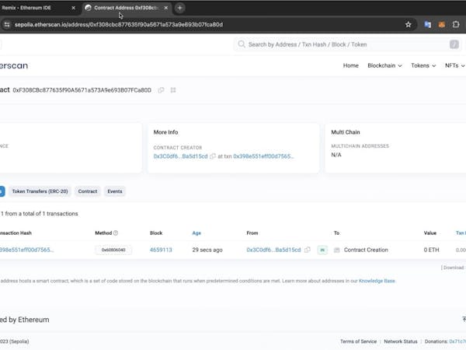
Task: Open the Donations address link
Action: pos(457,341)
